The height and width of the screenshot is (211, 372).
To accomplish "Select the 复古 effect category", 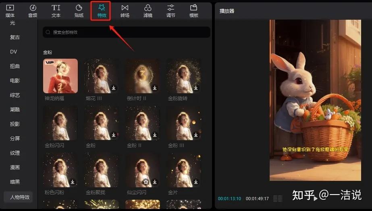I will [15, 37].
